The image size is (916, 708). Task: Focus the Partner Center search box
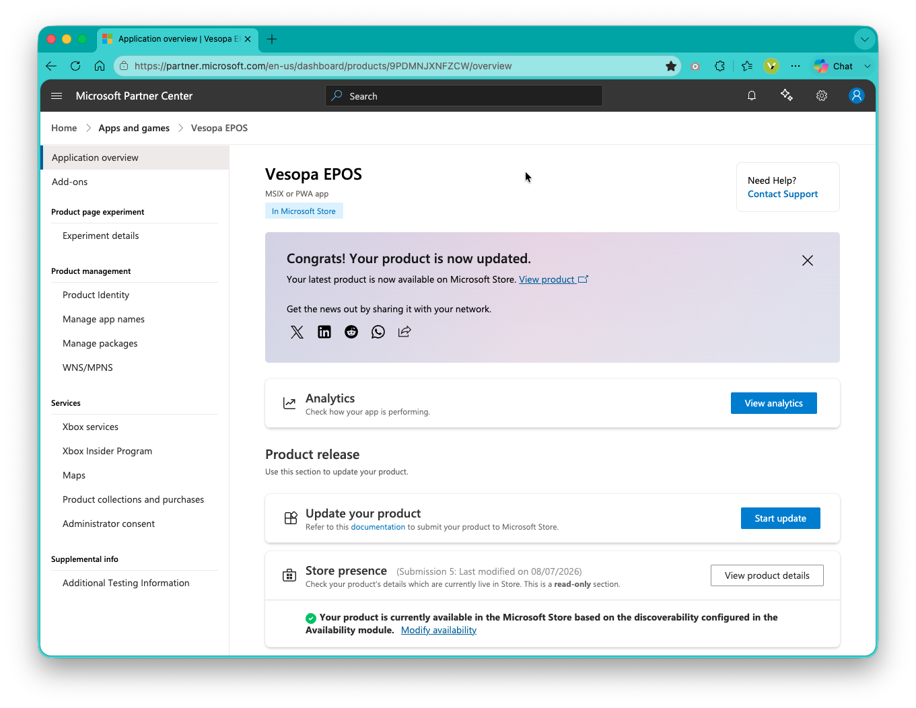tap(464, 96)
